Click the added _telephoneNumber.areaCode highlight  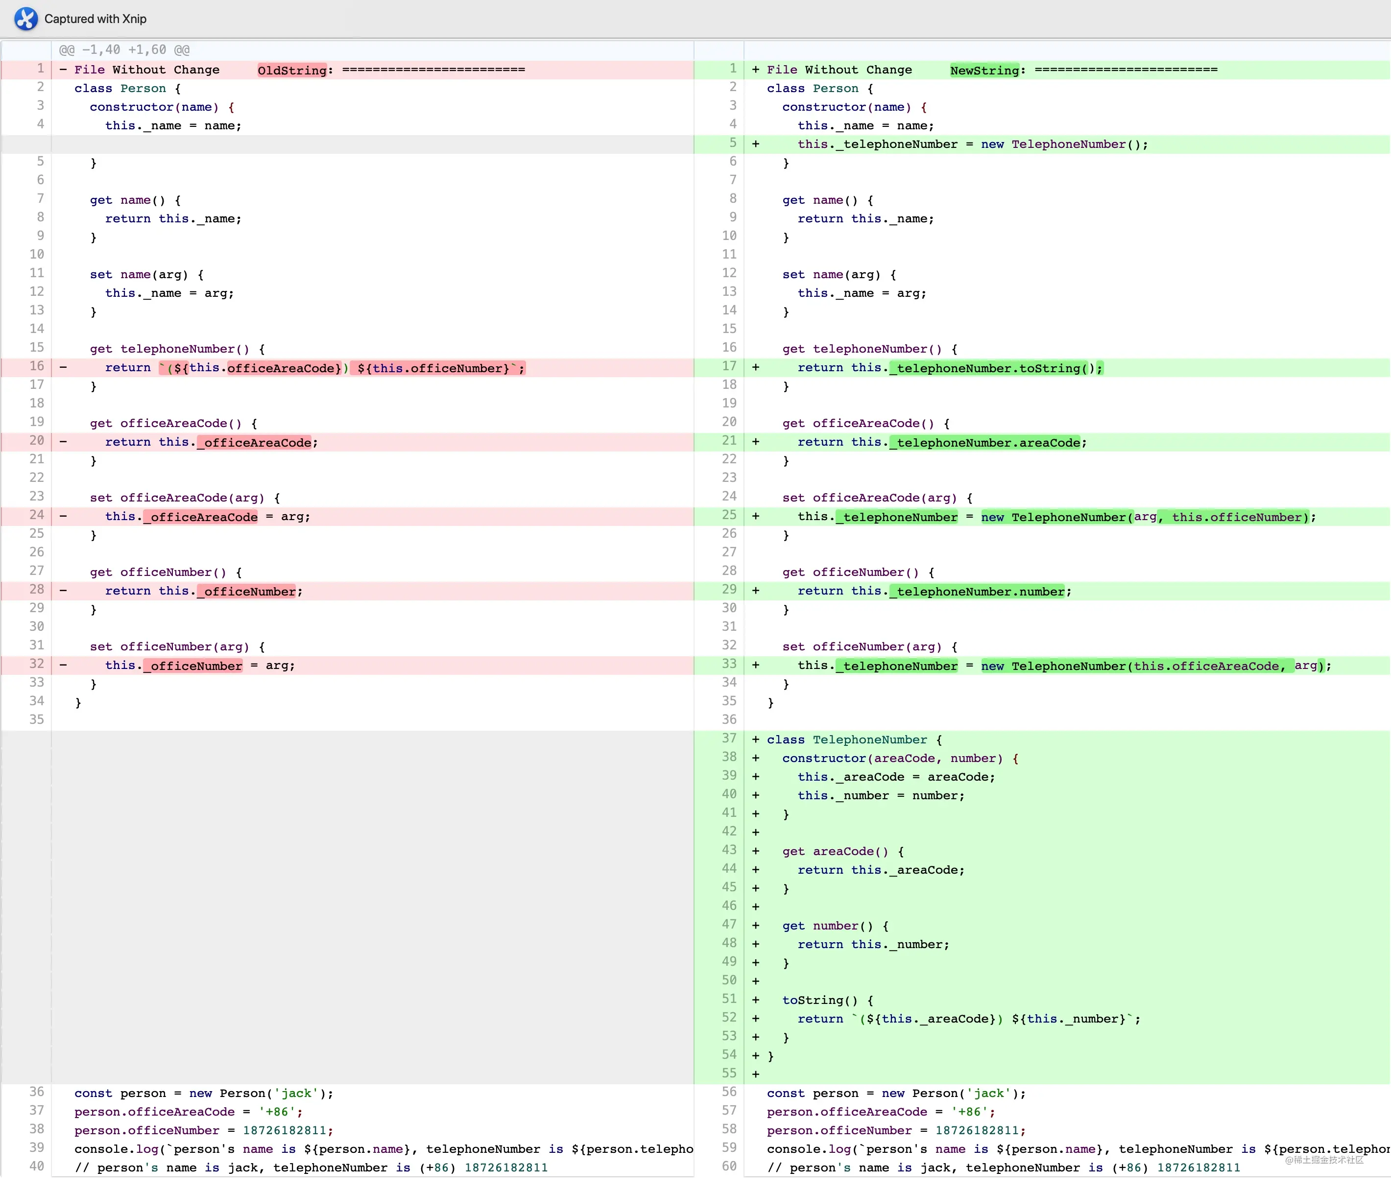pyautogui.click(x=985, y=442)
